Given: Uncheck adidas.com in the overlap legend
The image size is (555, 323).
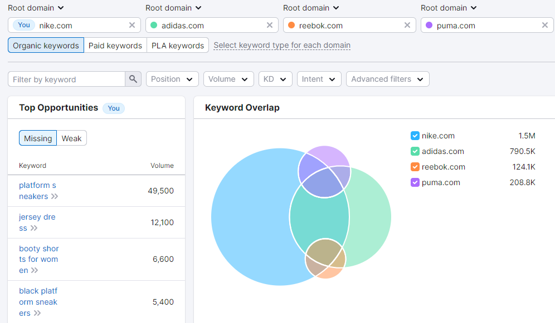Looking at the screenshot, I should (x=415, y=151).
